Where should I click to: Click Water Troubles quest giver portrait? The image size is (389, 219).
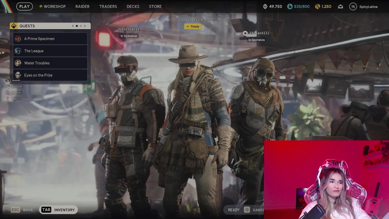coord(18,63)
